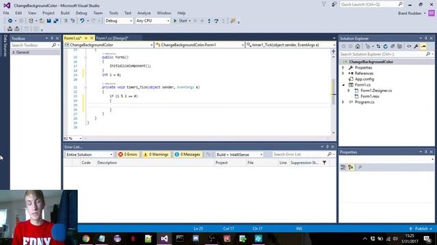Click the View Code icon in Solution Explorer

coord(409,46)
